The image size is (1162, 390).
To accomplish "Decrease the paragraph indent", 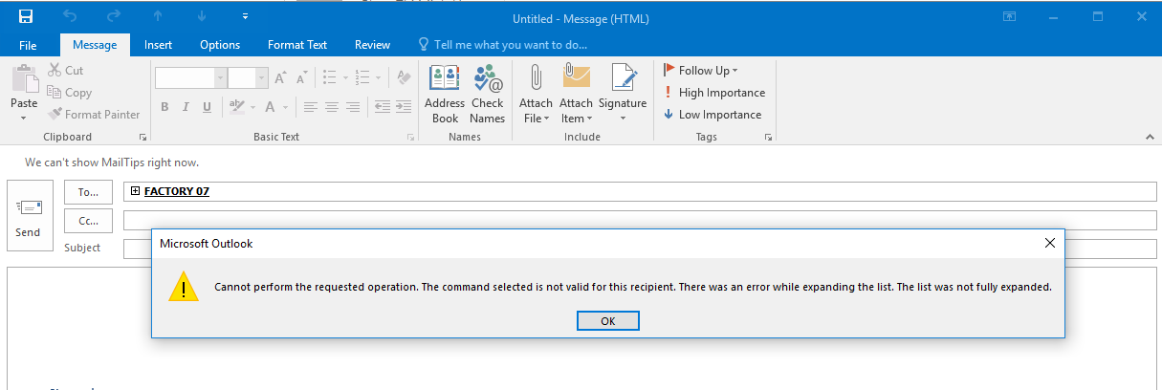I will [x=382, y=107].
